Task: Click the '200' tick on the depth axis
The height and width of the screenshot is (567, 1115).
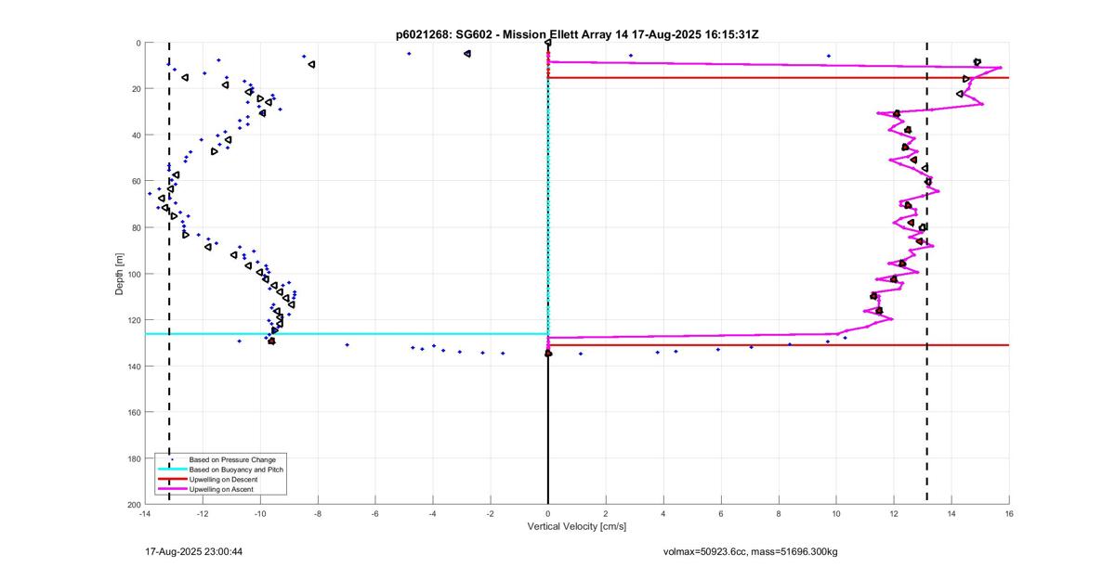Action: pos(134,504)
